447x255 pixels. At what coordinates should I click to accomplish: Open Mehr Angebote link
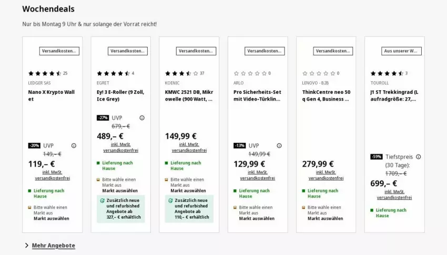[53, 246]
